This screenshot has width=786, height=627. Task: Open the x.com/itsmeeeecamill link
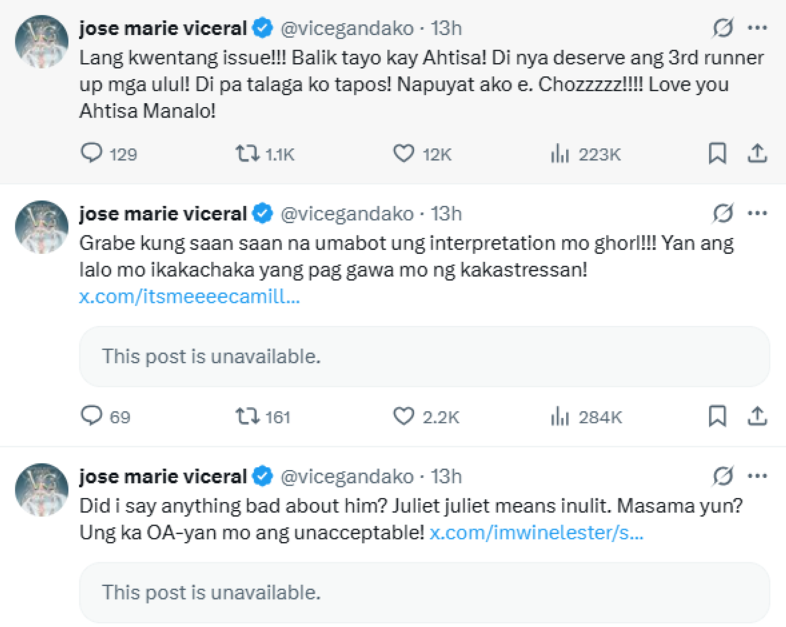[x=189, y=296]
